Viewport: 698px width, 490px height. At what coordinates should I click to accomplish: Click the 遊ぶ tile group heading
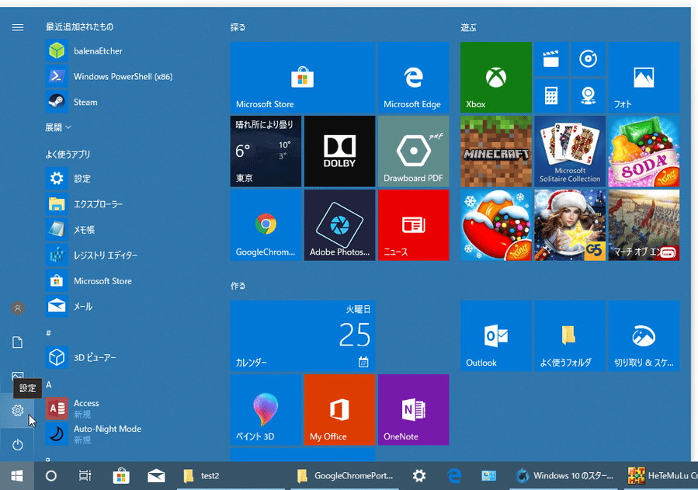(468, 28)
